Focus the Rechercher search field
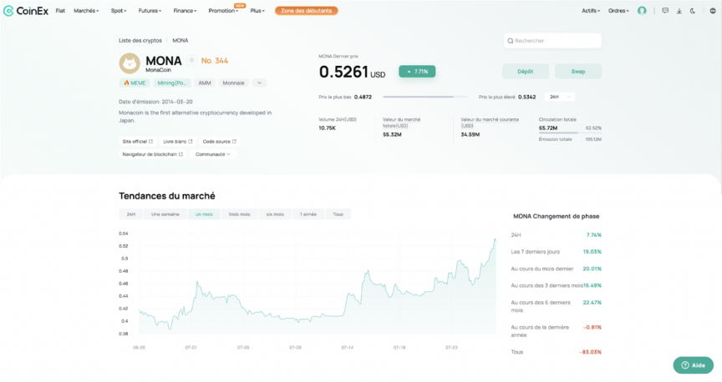722x382 pixels. click(x=552, y=41)
